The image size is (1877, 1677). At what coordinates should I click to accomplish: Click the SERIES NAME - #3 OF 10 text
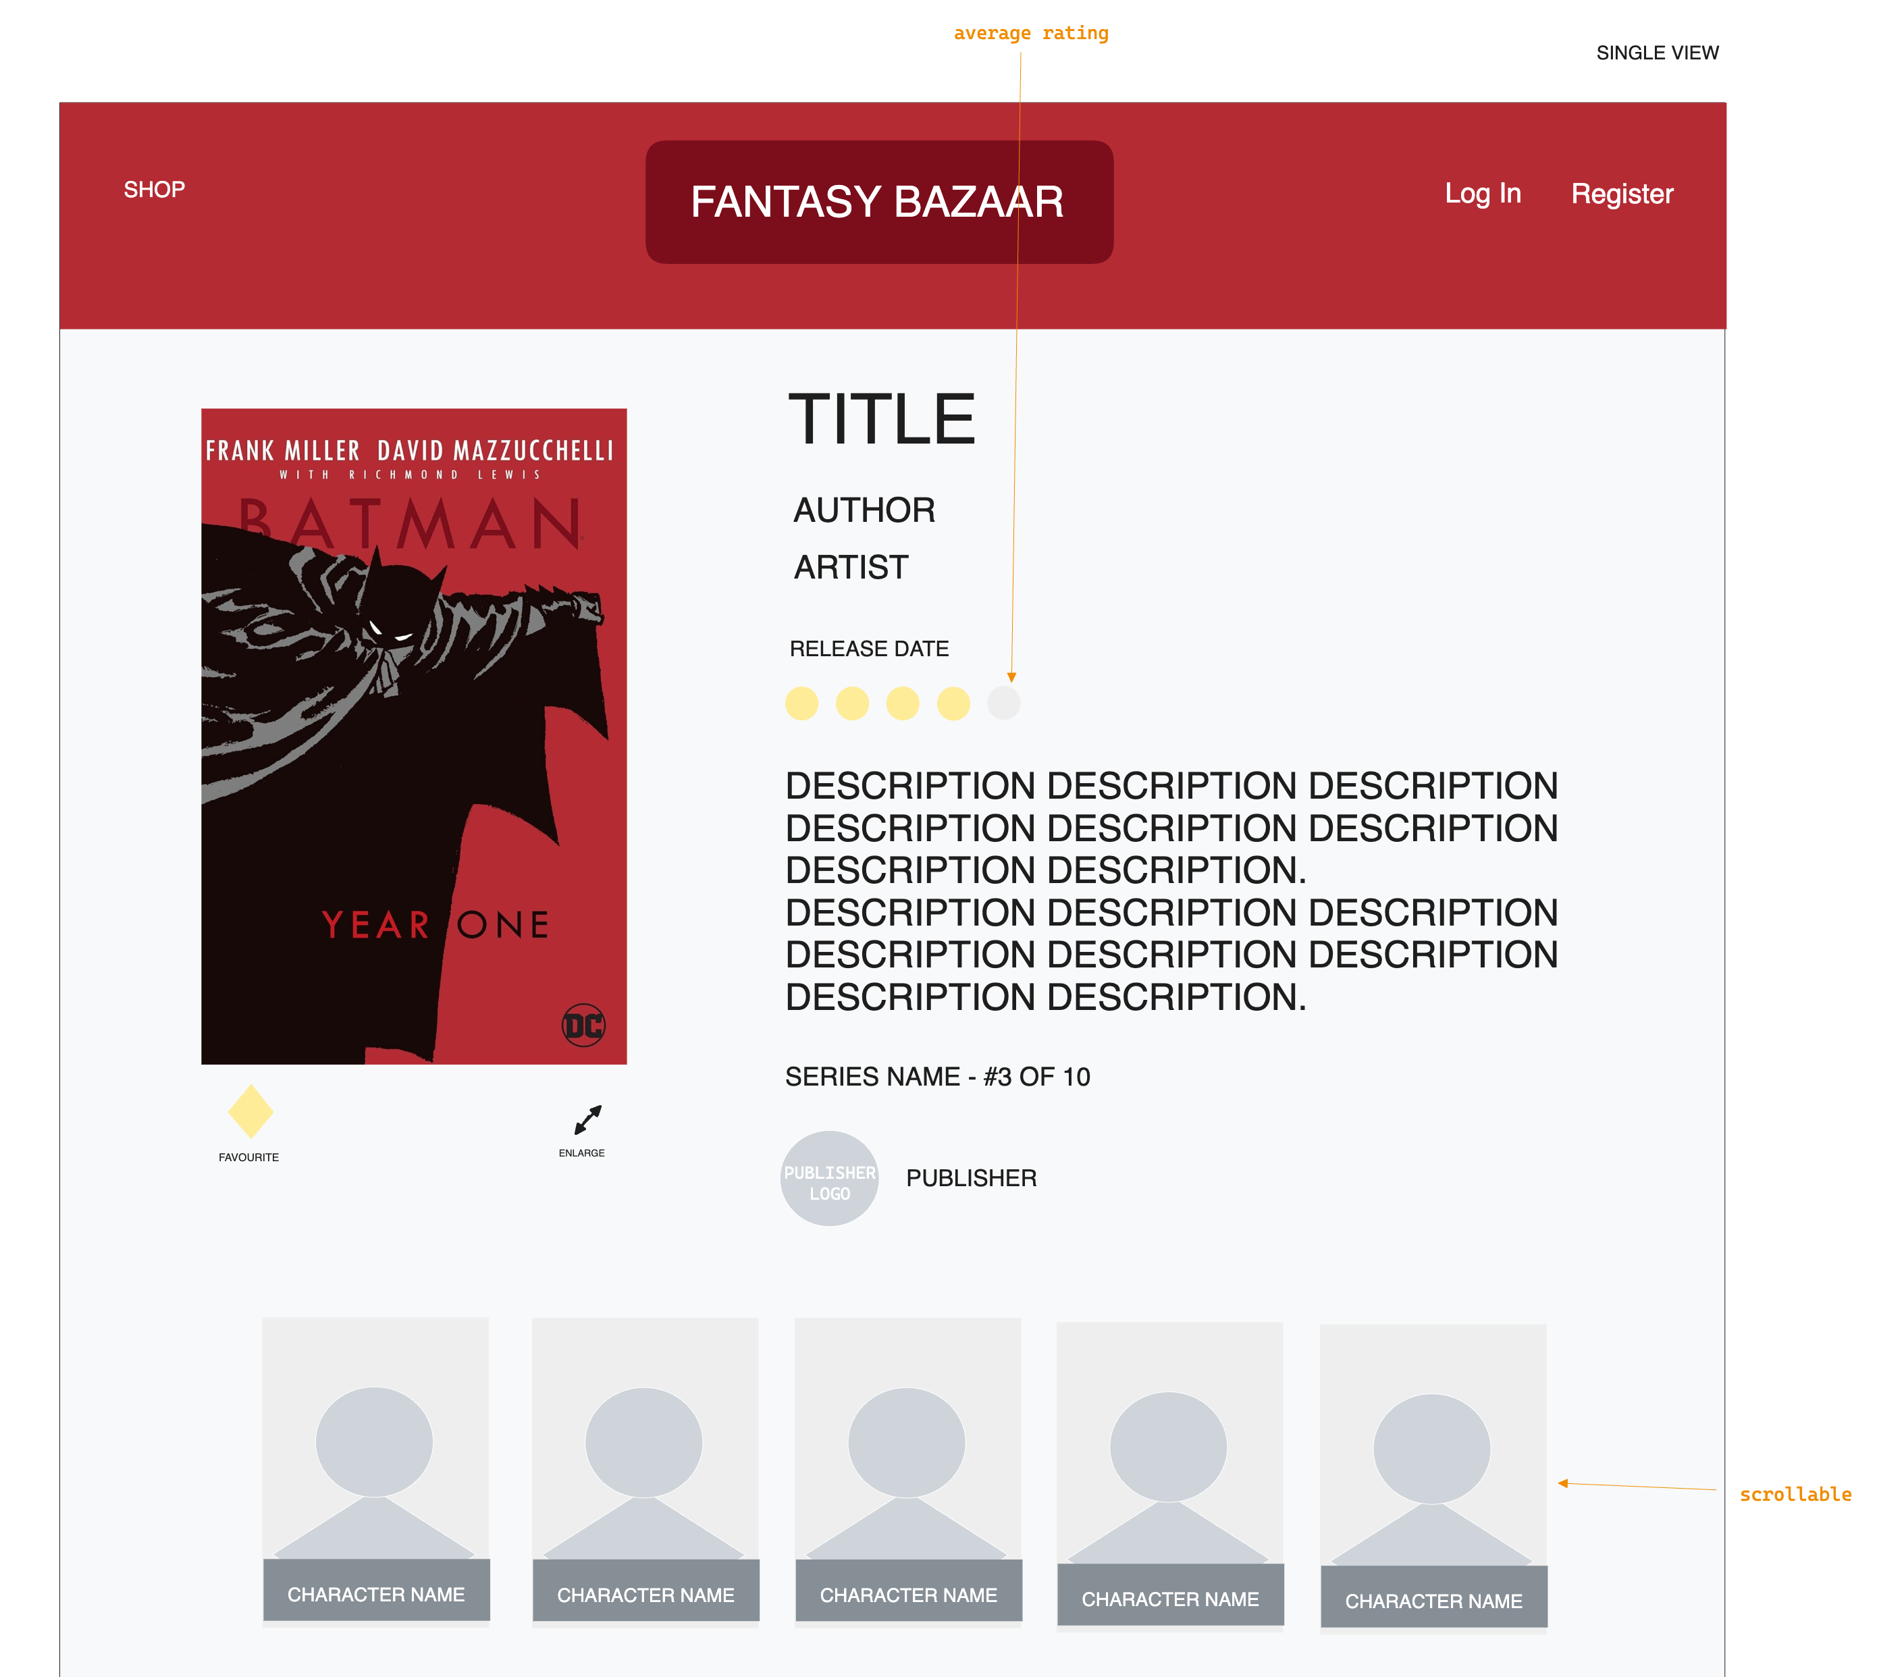point(937,1077)
